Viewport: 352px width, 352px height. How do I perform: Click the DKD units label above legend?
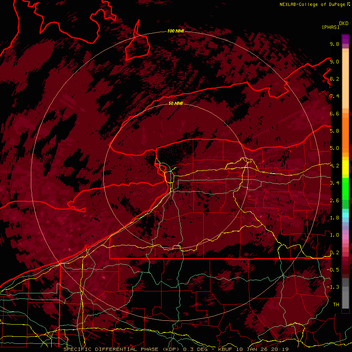pos(344,23)
